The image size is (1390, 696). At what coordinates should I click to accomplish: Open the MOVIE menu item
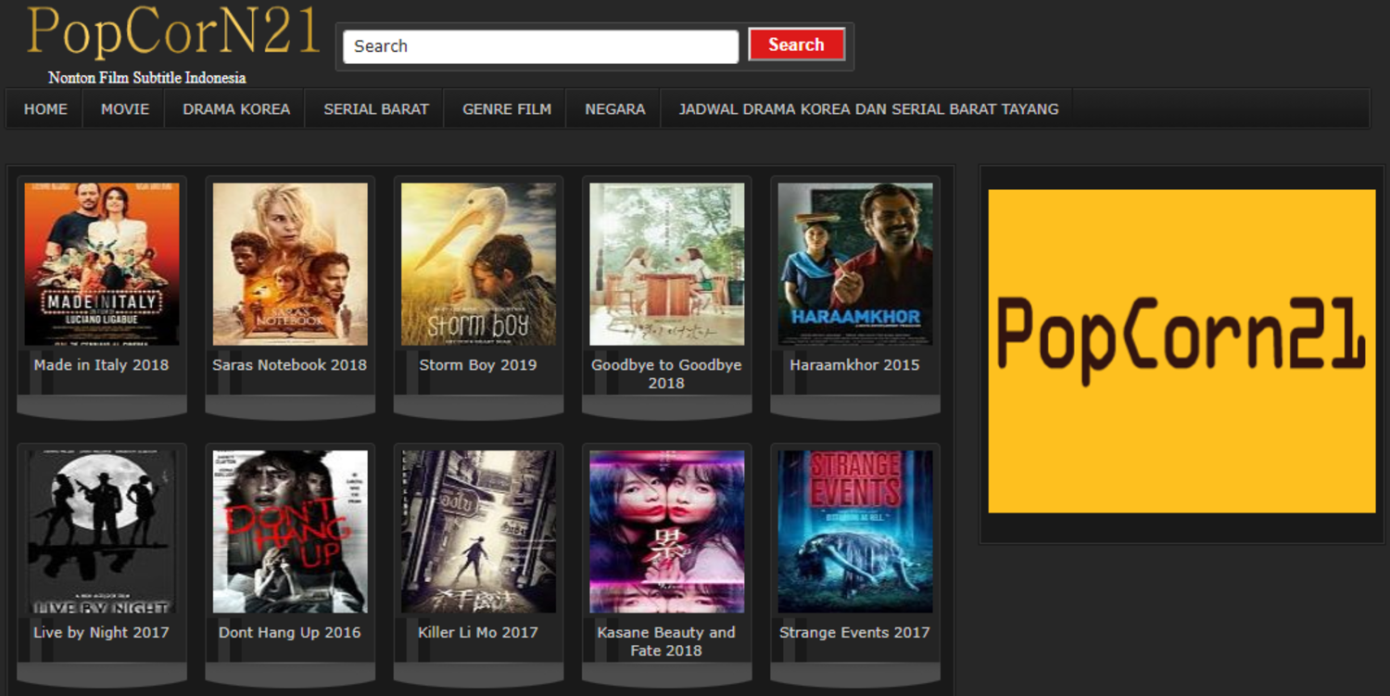tap(125, 108)
